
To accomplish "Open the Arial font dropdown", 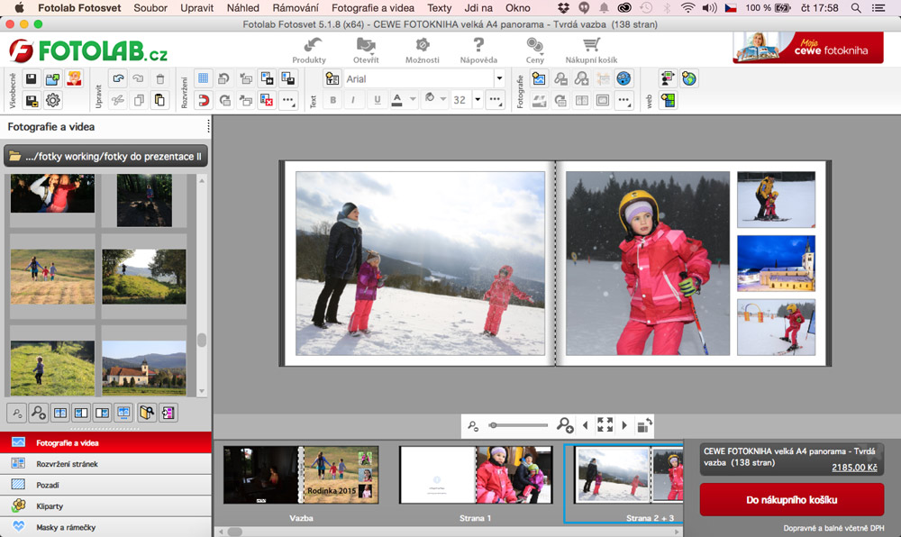I will pyautogui.click(x=498, y=79).
